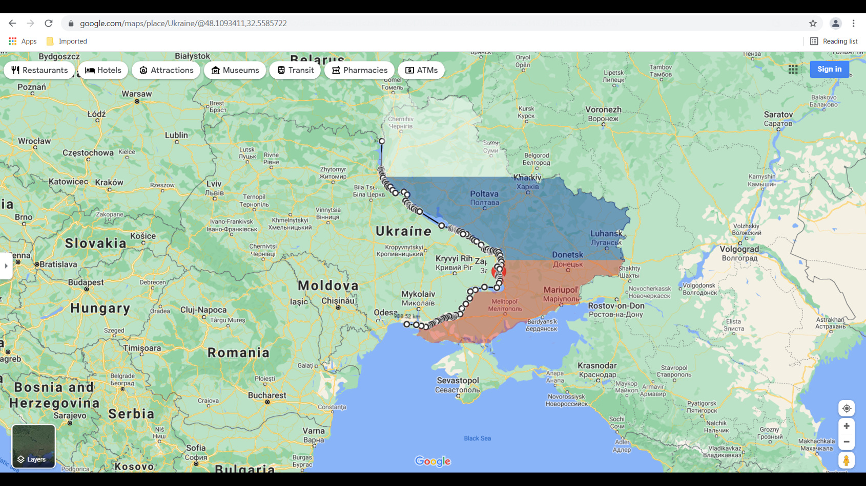Filter map by Restaurants

[39, 70]
